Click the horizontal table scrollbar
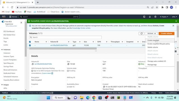The height and width of the screenshot is (101, 179). [63, 49]
